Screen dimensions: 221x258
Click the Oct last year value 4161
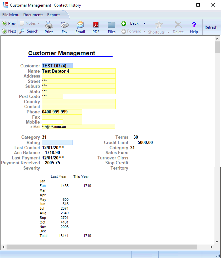[65, 222]
